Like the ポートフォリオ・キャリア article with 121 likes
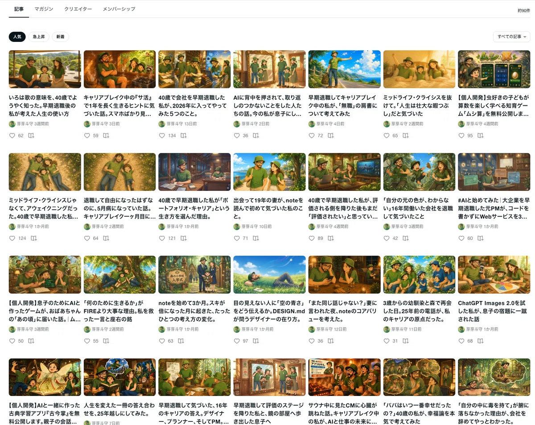Screen dimensions: 535x425 pos(162,239)
